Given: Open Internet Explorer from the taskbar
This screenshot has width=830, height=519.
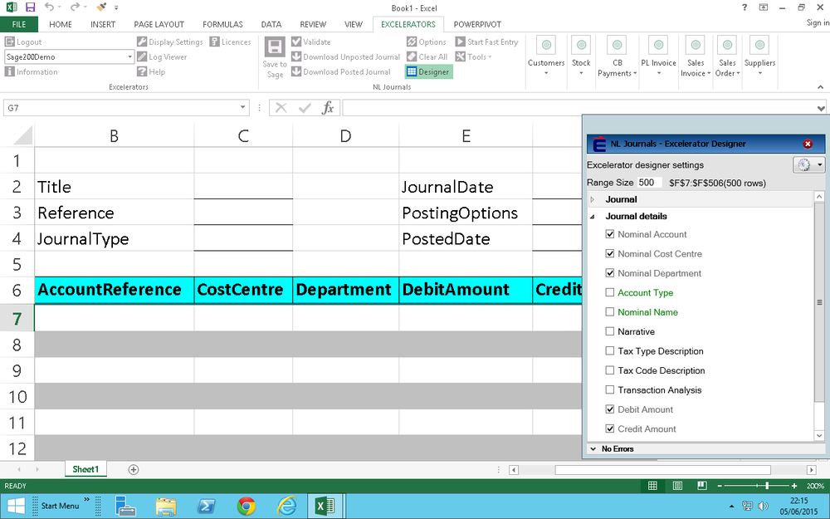Looking at the screenshot, I should (286, 507).
